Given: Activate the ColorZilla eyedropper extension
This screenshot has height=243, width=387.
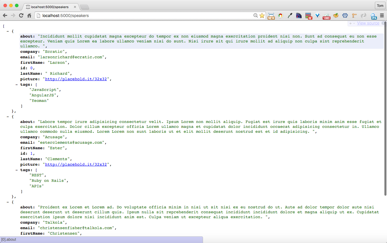Looking at the screenshot, I should point(290,16).
